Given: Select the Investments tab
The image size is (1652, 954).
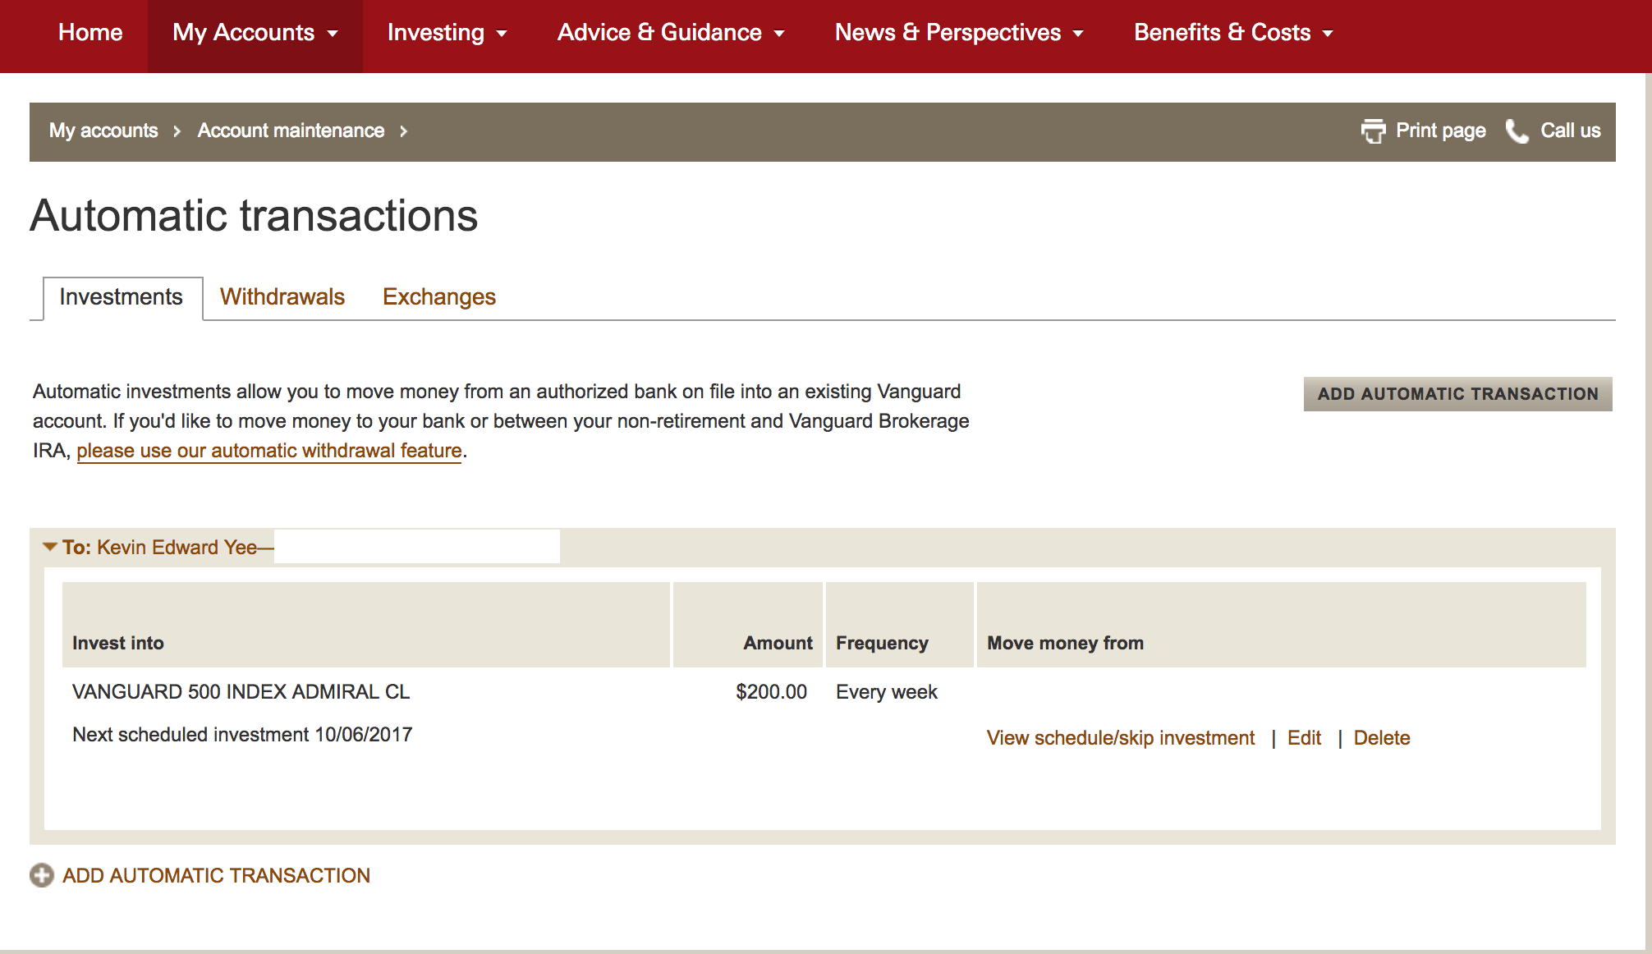Looking at the screenshot, I should point(122,297).
